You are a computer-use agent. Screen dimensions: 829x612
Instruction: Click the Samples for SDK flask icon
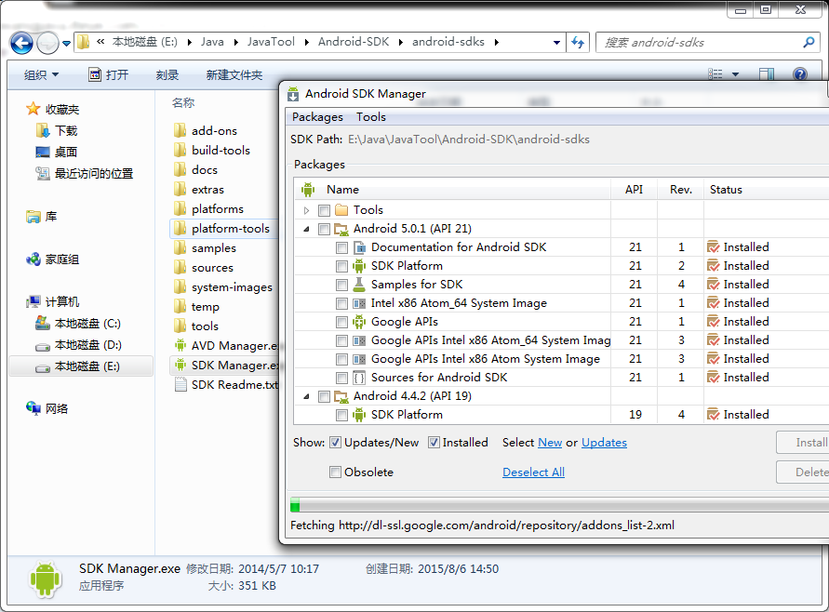[359, 285]
